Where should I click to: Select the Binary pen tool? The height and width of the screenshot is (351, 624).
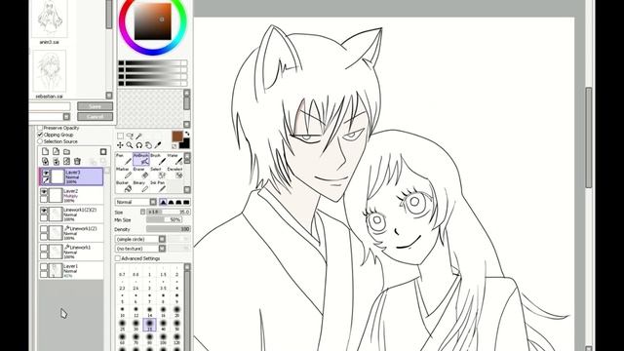tap(140, 186)
